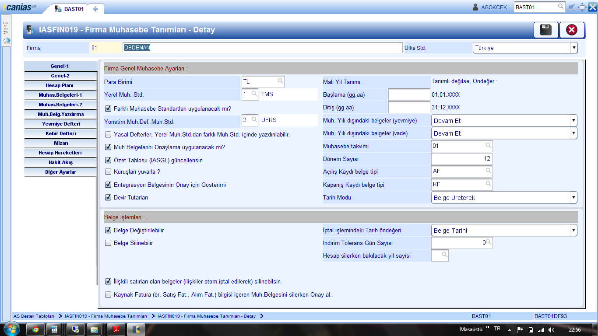Open the lookup magnifier for Açılış Kaydı belge tipi

pos(488,171)
